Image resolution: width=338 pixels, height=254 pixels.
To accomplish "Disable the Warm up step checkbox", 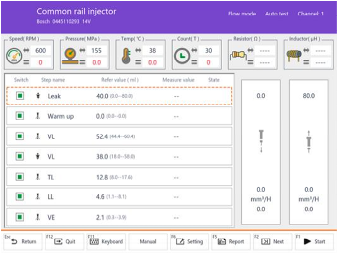I will [20, 116].
